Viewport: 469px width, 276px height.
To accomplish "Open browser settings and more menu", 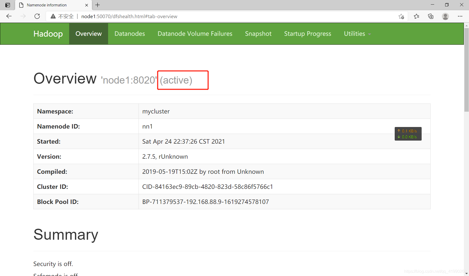I will pyautogui.click(x=460, y=16).
